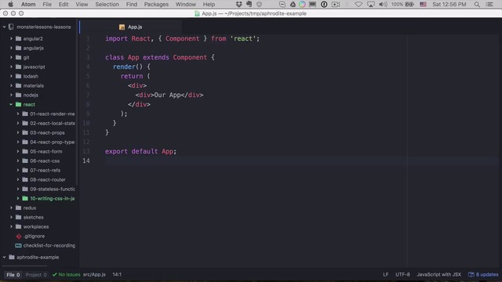This screenshot has height=282, width=502.
Task: Open the Atom application menu
Action: (28, 4)
